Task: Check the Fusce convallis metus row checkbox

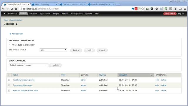Action: click(9, 85)
